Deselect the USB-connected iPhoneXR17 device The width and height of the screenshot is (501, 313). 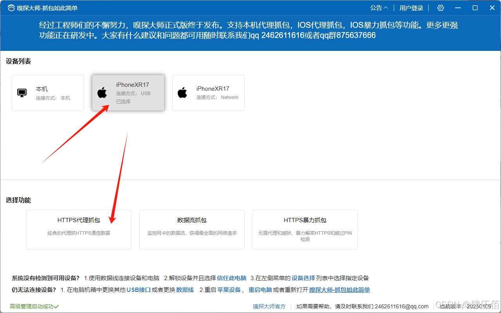[x=128, y=93]
